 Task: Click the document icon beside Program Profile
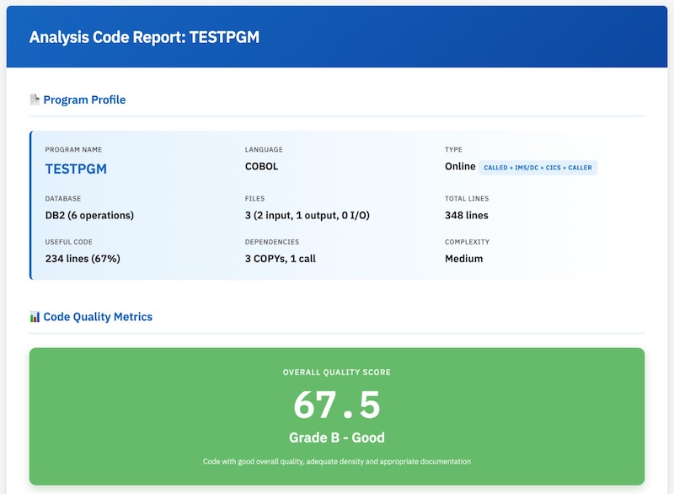click(x=34, y=99)
